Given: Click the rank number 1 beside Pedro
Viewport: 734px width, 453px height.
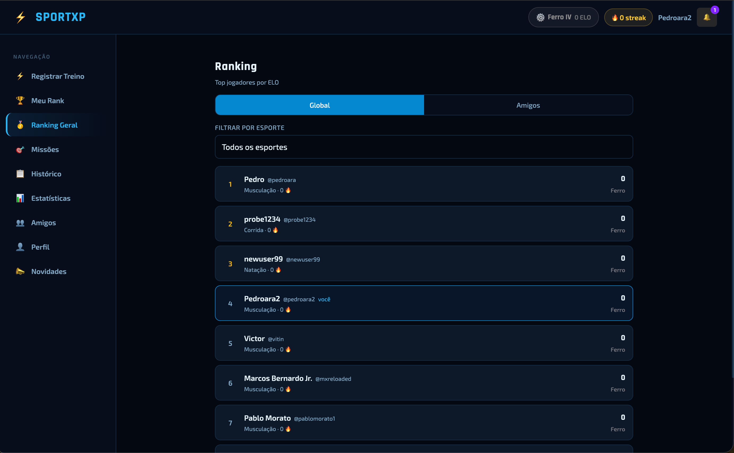Looking at the screenshot, I should 230,184.
